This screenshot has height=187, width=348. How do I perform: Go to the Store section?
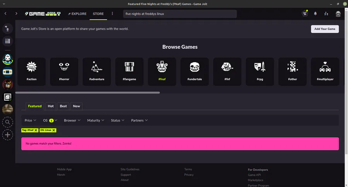98,14
